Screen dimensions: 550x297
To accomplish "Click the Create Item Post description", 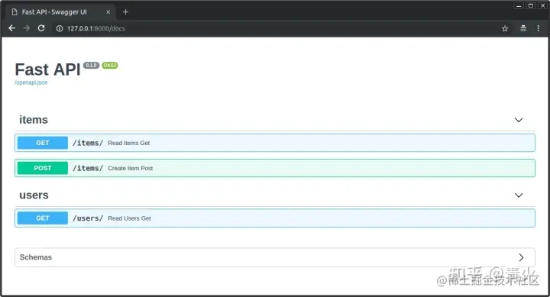I will pyautogui.click(x=130, y=168).
